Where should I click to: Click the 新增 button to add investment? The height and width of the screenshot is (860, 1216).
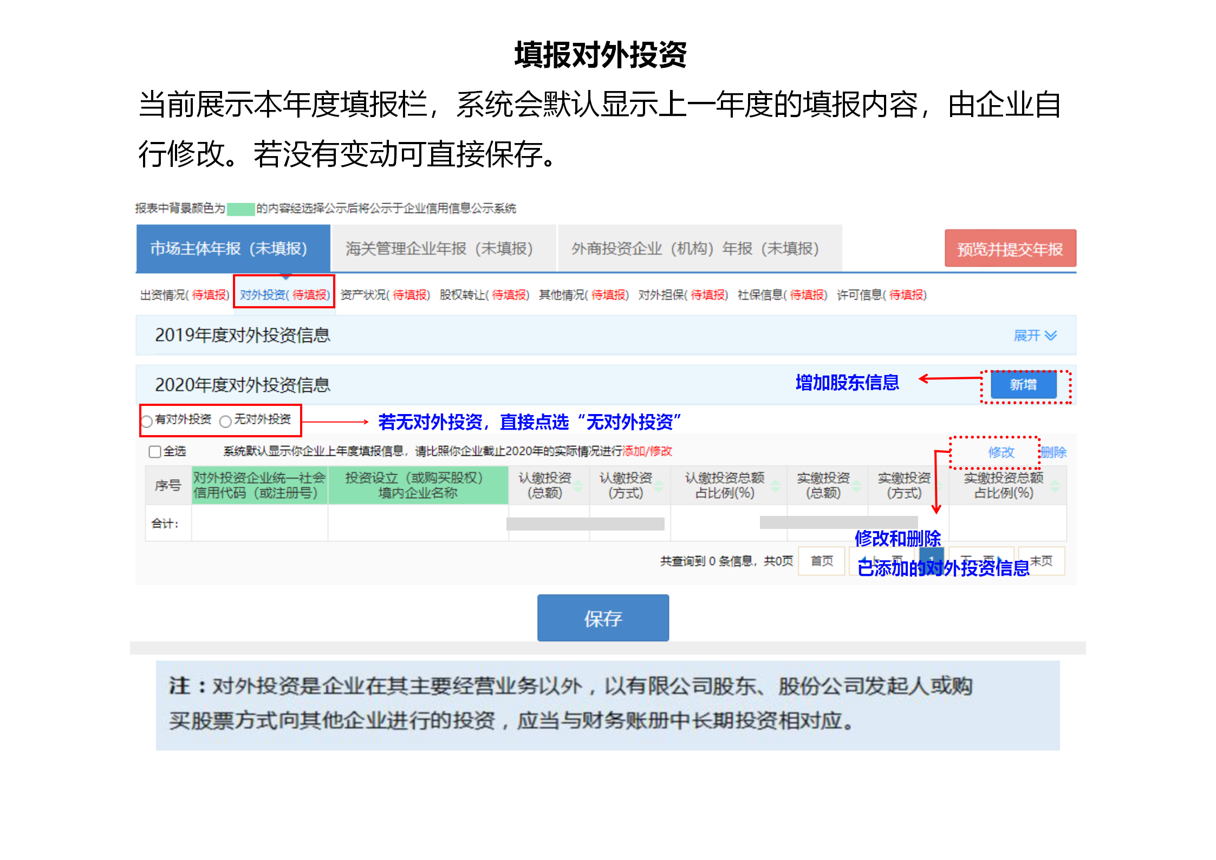[1023, 385]
